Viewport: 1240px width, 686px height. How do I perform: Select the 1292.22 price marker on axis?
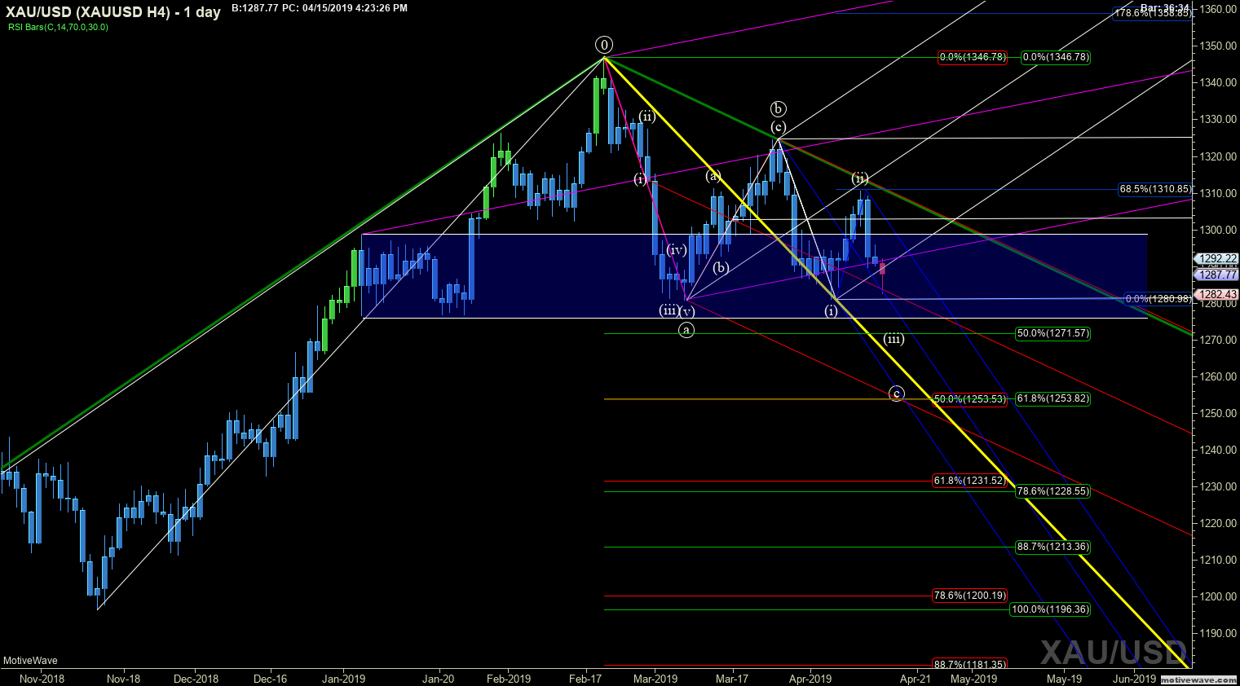coord(1217,258)
